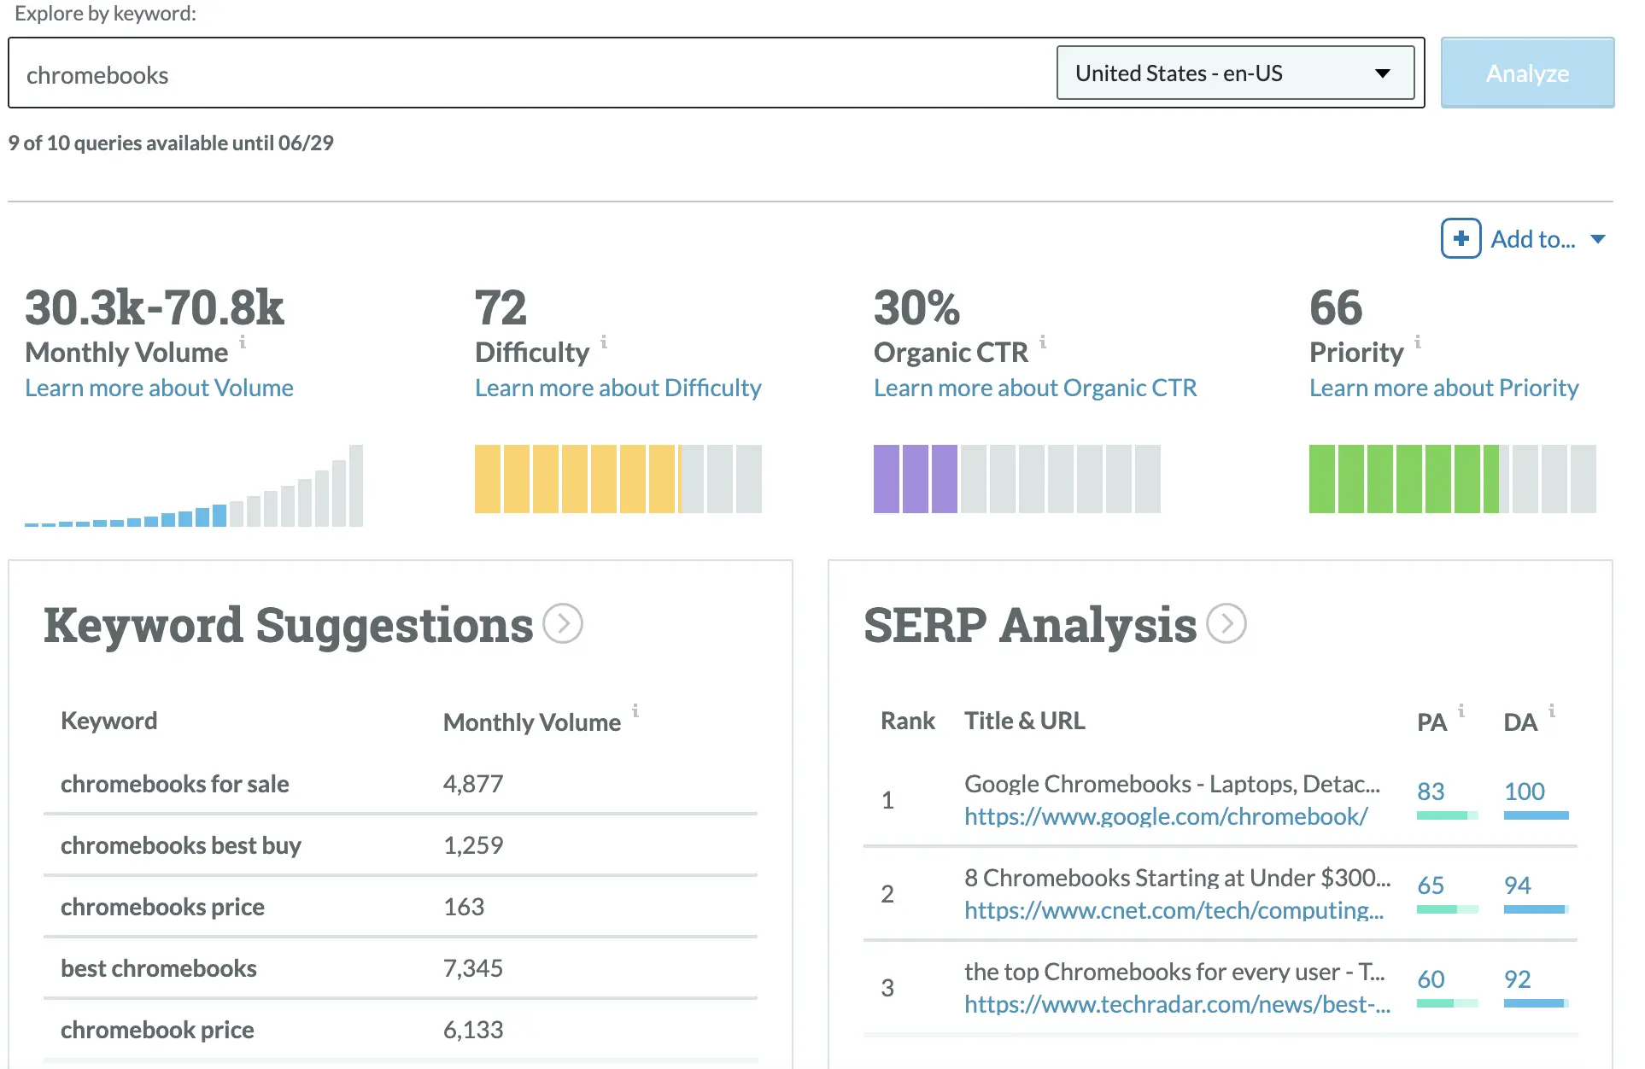Click the DA column info icon
This screenshot has height=1069, width=1645.
tap(1553, 710)
